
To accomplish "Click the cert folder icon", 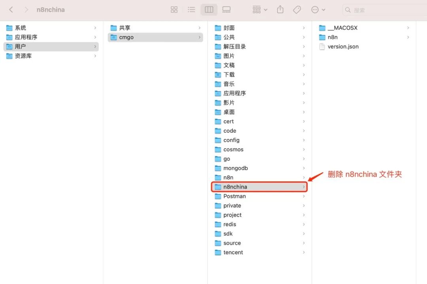I will tap(218, 121).
